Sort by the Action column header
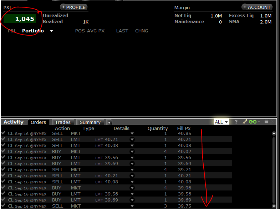The height and width of the screenshot is (209, 280). coord(62,128)
